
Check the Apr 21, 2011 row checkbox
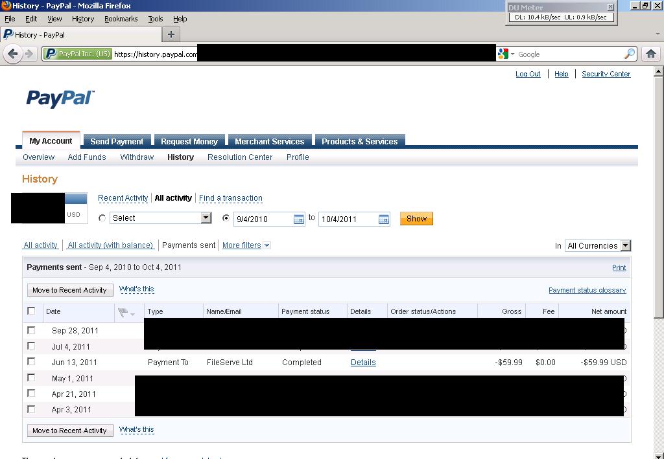(31, 393)
